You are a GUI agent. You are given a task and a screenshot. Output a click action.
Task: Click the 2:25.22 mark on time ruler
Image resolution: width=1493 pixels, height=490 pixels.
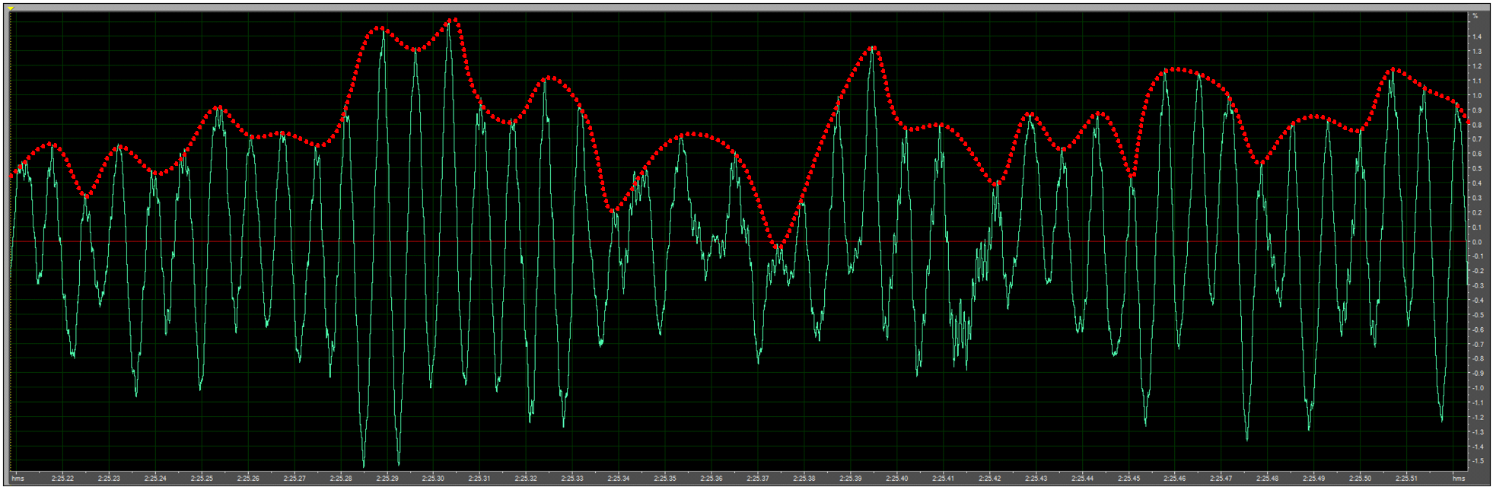coord(62,479)
